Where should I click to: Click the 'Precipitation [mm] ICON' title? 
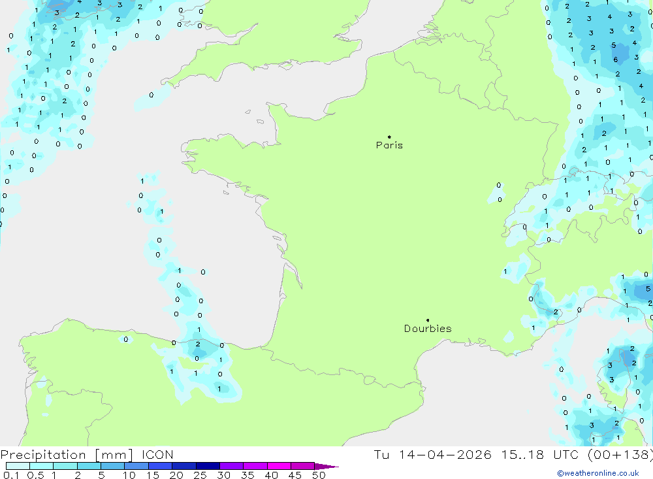[x=87, y=454]
